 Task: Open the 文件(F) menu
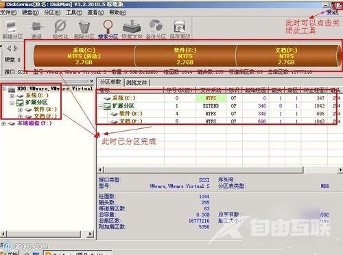pyautogui.click(x=8, y=12)
